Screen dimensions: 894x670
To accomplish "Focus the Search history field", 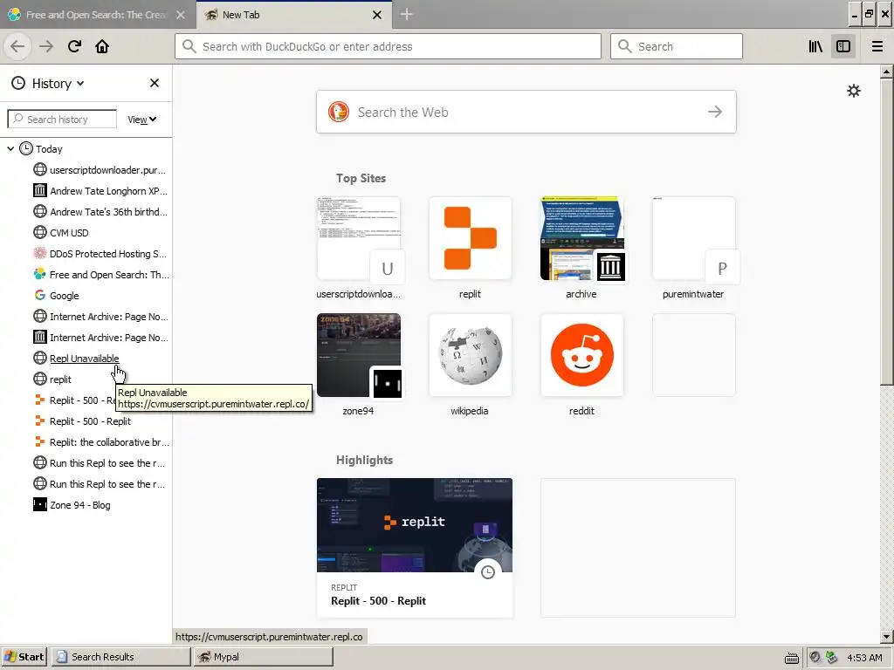I will [62, 119].
